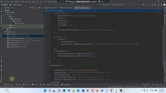Open the Pixel 3 API 30 device dropdown
Viewport: 166px width, 93px height.
[x=118, y=5]
